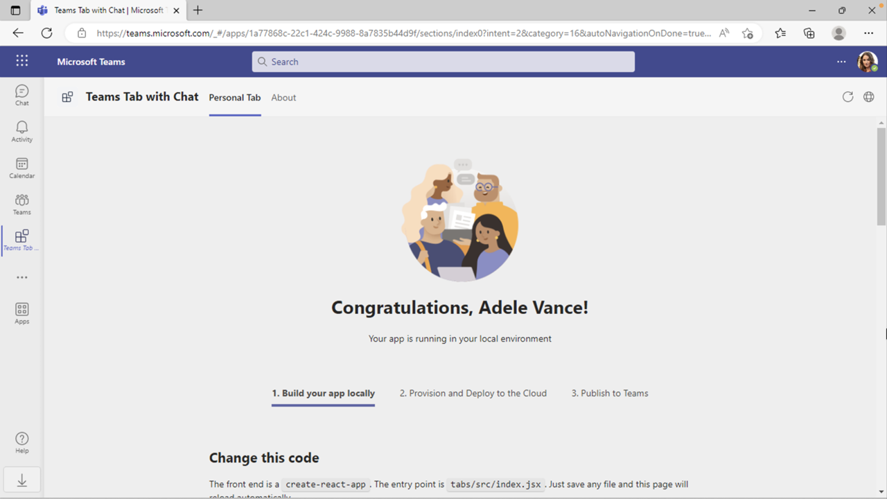887x499 pixels.
Task: Click the page vertical scrollbar thumb
Action: [x=881, y=176]
